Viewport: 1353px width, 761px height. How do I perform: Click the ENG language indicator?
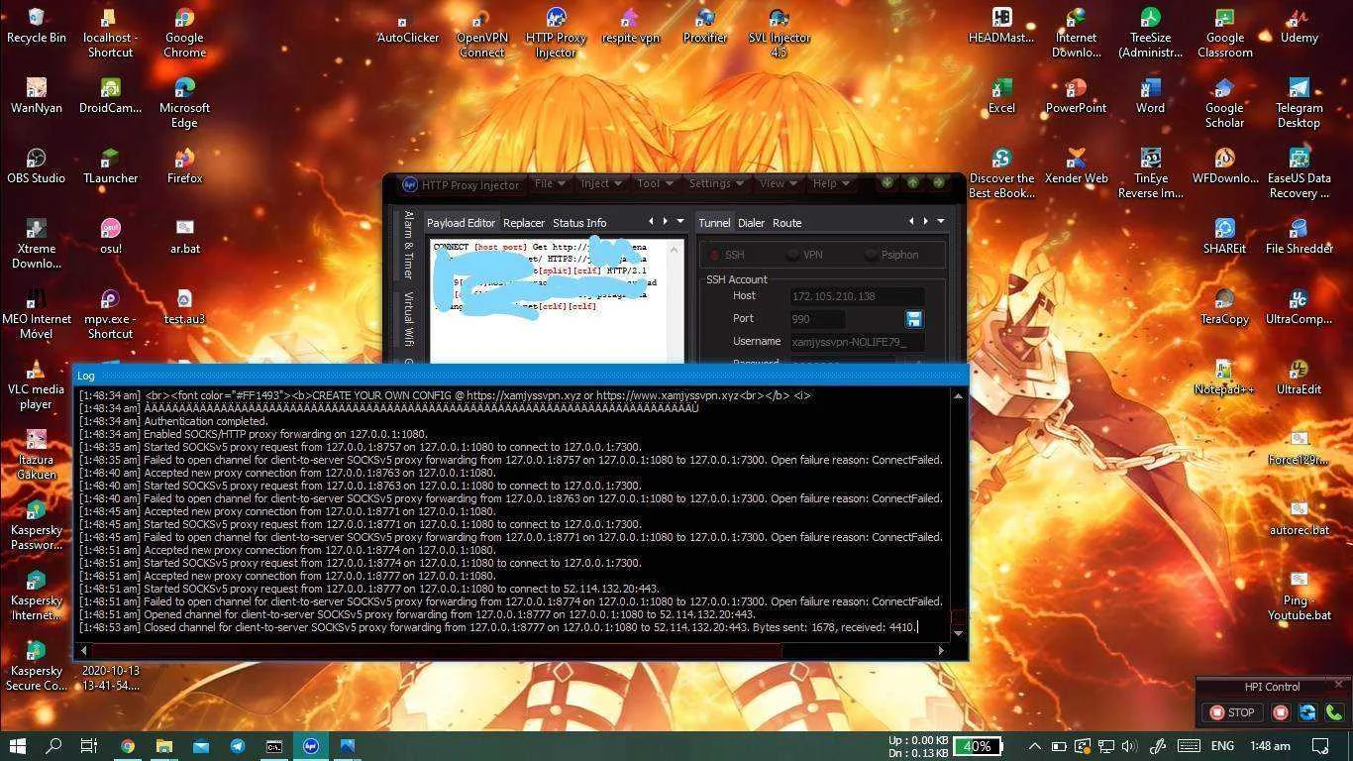coord(1222,746)
